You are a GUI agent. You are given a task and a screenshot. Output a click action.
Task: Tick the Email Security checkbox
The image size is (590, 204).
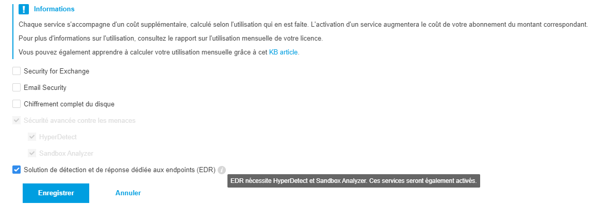(x=17, y=87)
